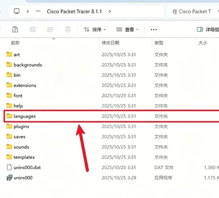Click the modified date of the art folder
The height and width of the screenshot is (198, 219).
coord(119,55)
